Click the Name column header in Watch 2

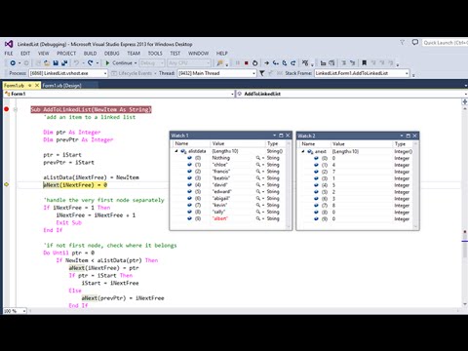(314, 143)
